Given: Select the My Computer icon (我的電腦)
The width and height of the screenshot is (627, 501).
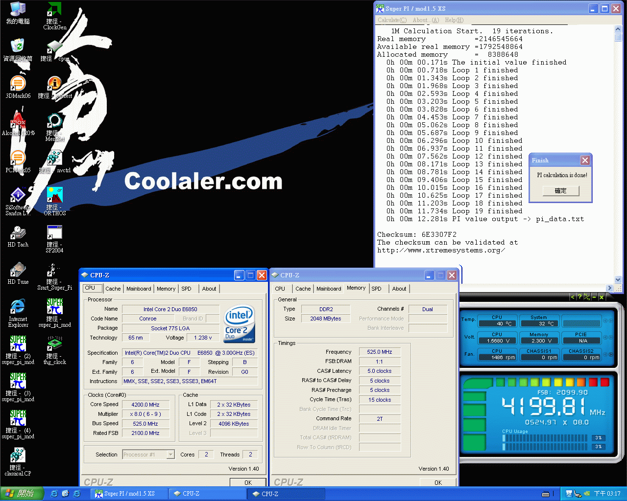Looking at the screenshot, I should coord(18,13).
